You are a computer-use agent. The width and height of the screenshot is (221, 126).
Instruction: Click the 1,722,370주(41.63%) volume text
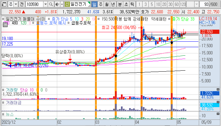[21, 94]
